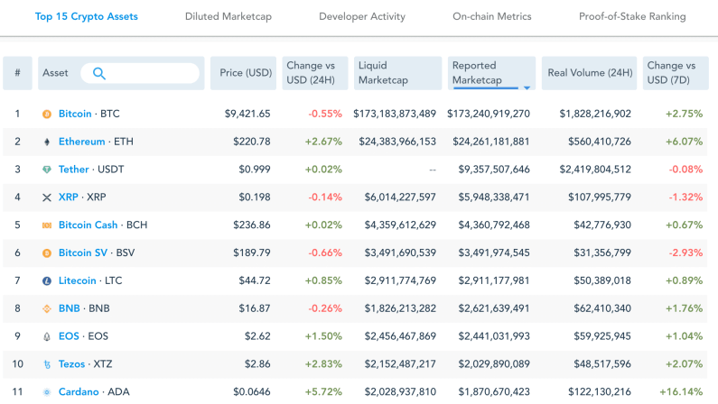Click the XRP cross logo icon
The height and width of the screenshot is (404, 718).
coord(47,197)
